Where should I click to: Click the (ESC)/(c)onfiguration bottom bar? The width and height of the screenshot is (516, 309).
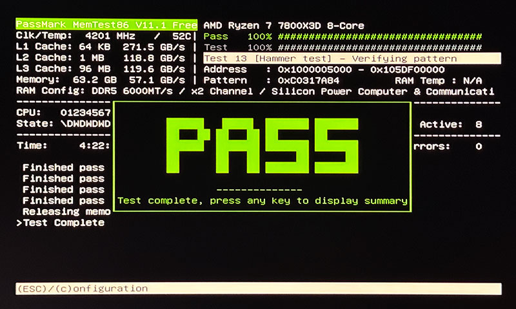pos(259,288)
